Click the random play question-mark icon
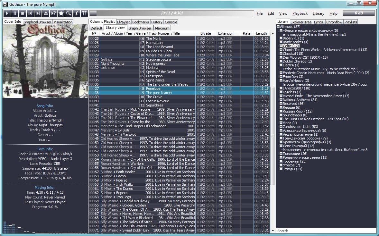The image size is (379, 236). click(x=53, y=13)
